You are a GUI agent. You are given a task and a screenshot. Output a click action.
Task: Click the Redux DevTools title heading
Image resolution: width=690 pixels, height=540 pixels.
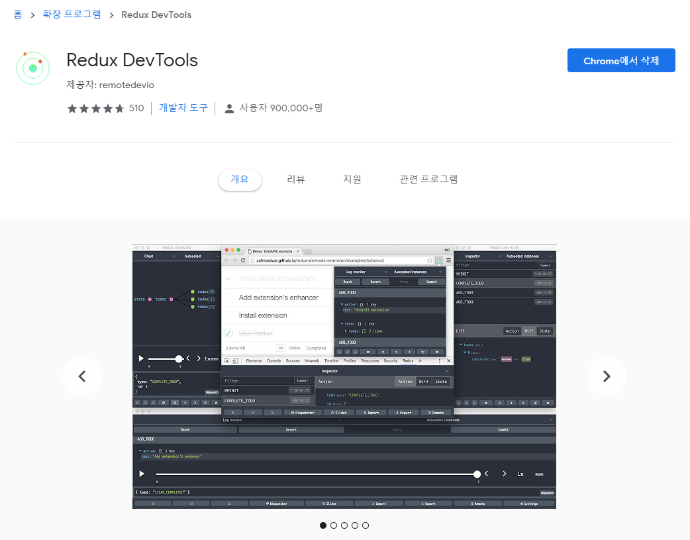[132, 60]
